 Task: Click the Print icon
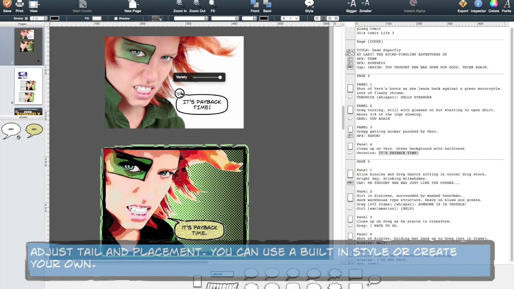pyautogui.click(x=19, y=4)
